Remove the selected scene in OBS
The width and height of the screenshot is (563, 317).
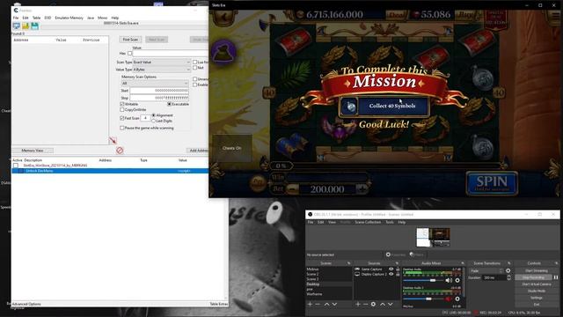pos(318,304)
